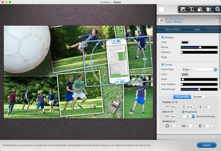Select the Placeholder tab
The image size is (221, 151).
[x=182, y=97]
